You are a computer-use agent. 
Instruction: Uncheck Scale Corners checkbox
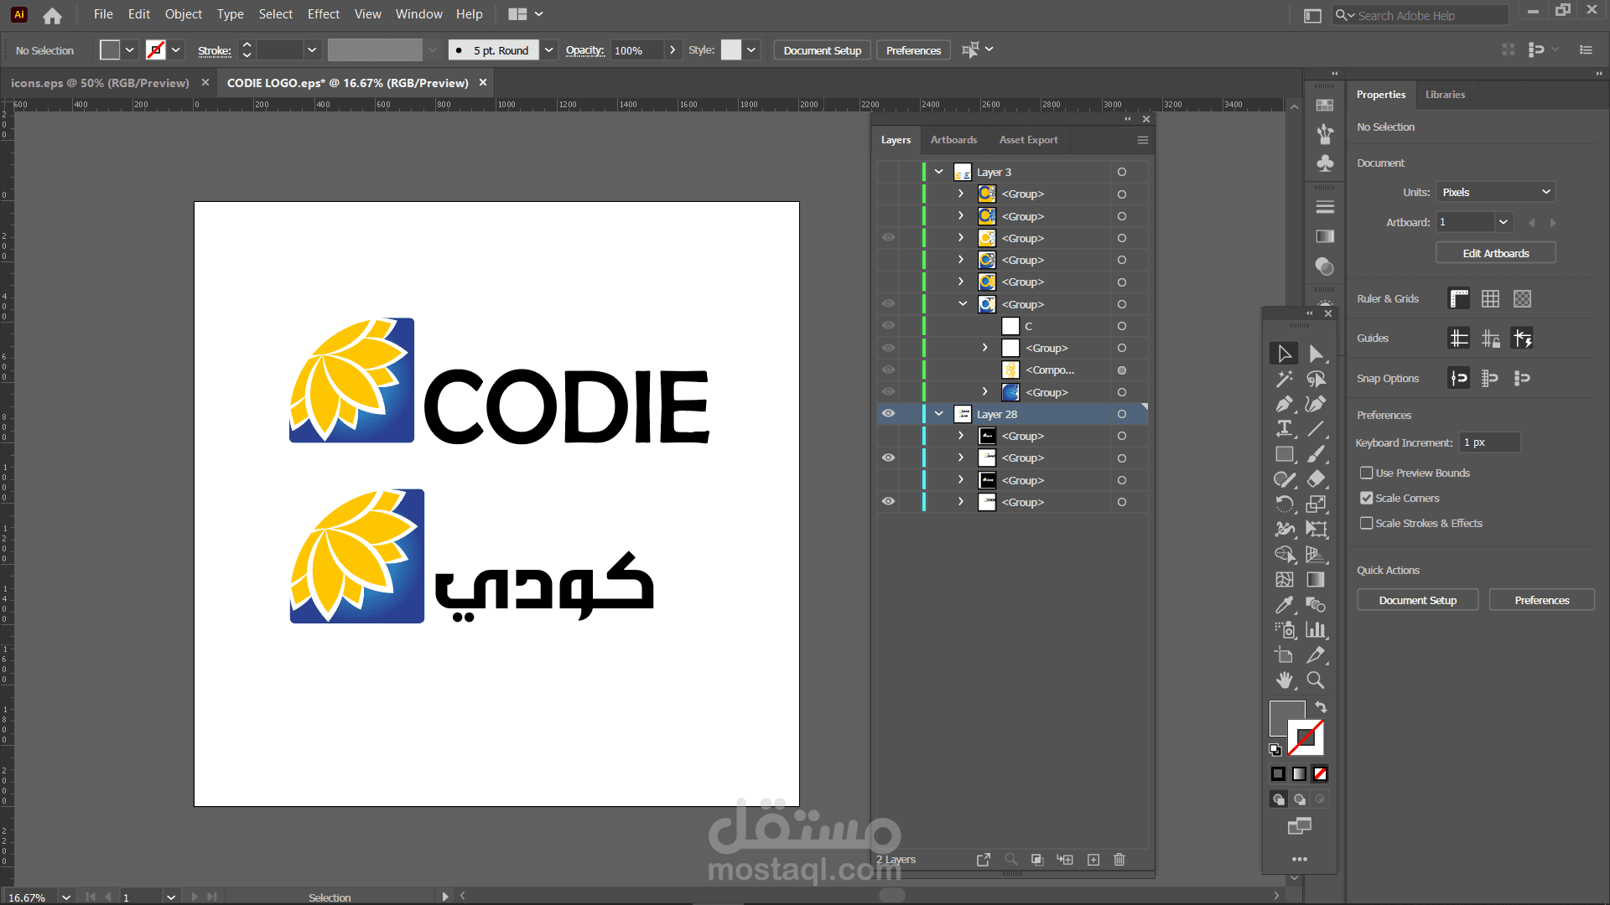pos(1366,499)
